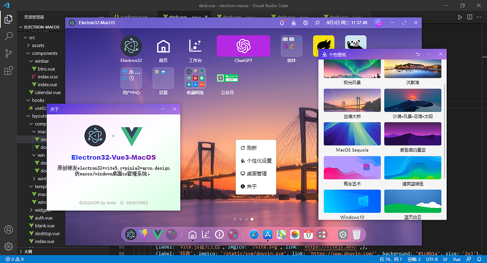Open the 首页 home desktop icon

[x=163, y=46]
